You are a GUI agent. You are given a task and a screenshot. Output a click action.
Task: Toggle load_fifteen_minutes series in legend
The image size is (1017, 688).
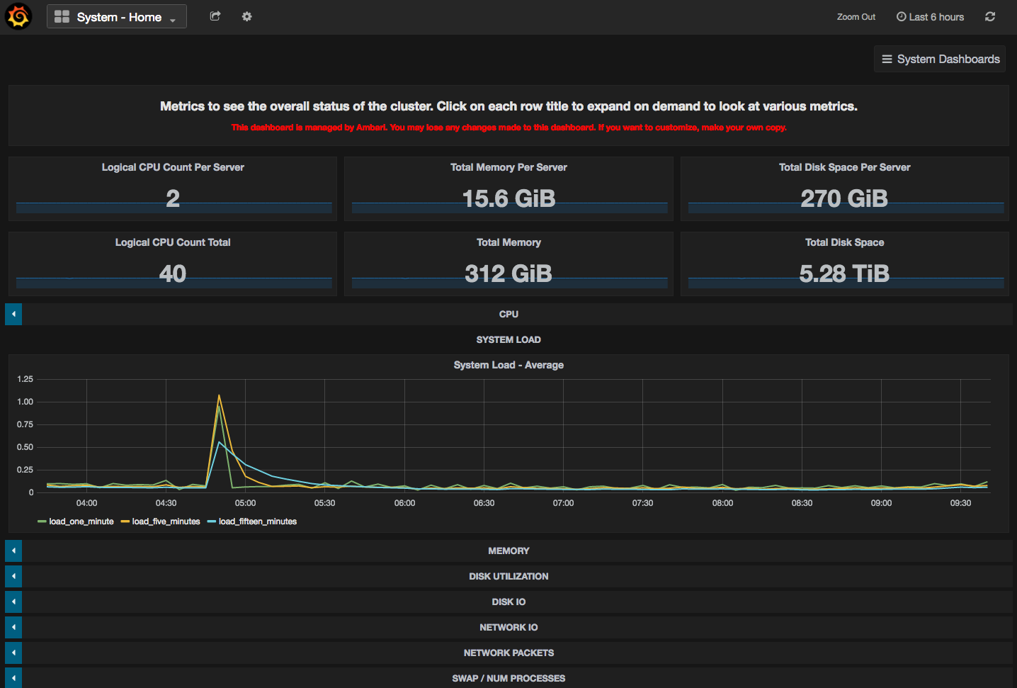click(258, 521)
